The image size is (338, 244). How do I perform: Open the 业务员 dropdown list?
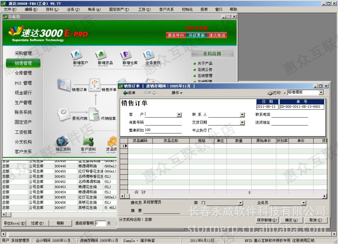coord(304,203)
